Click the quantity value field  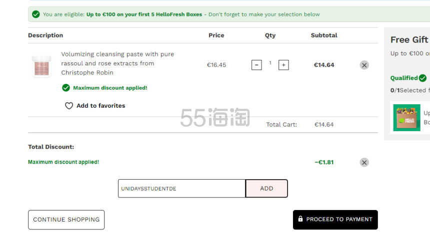pyautogui.click(x=270, y=63)
